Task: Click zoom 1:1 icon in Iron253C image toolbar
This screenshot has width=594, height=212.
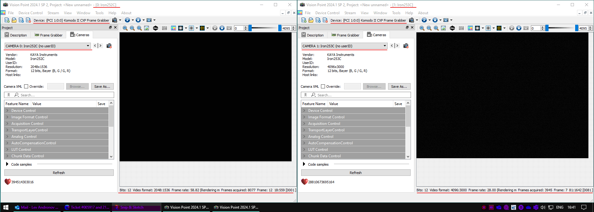Action: click(436, 28)
